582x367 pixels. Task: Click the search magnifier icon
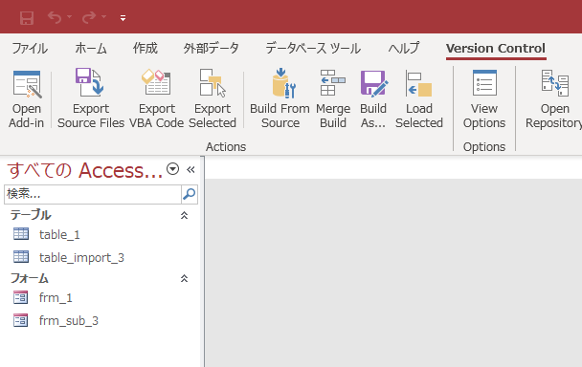coord(190,194)
